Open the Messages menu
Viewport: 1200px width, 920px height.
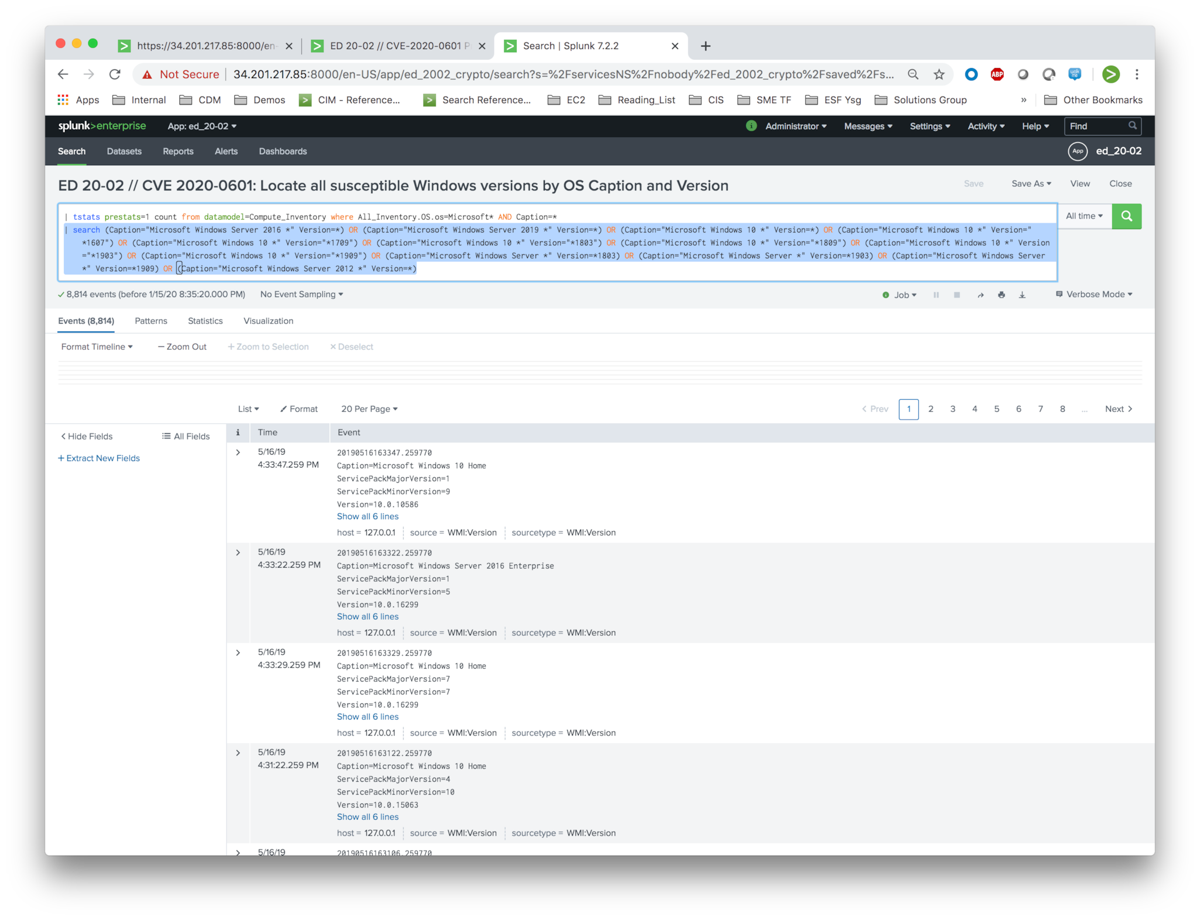click(868, 126)
